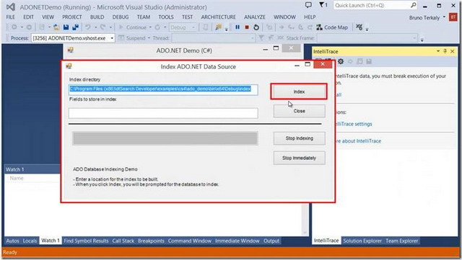
Task: Click the Fields to store in index field
Action: click(x=163, y=113)
